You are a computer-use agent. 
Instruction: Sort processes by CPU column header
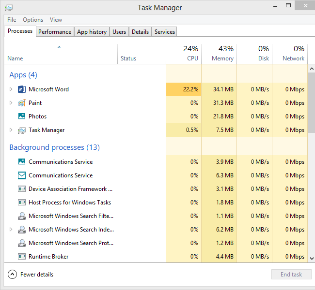184,54
